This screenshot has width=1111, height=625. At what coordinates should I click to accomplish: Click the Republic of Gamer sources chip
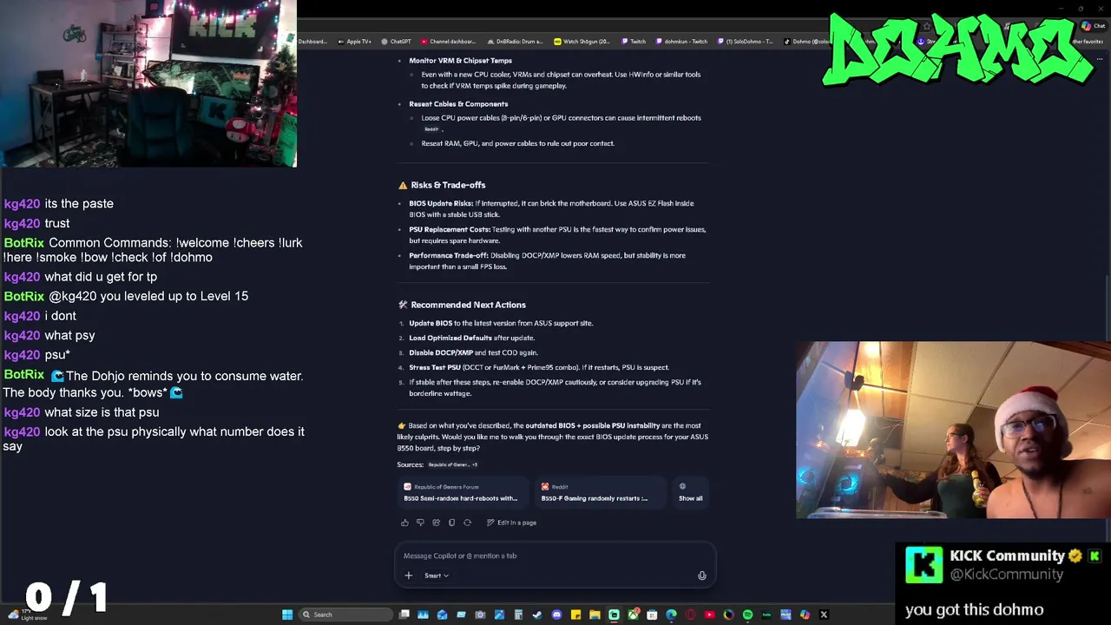[452, 464]
